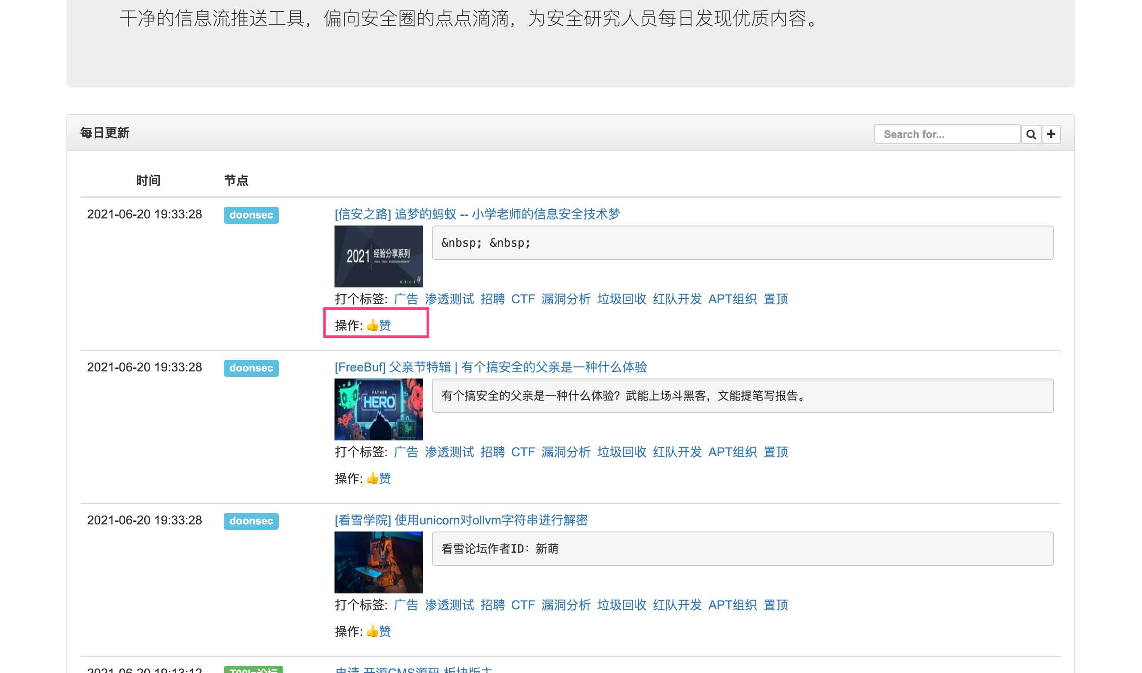Click the 看雪学院 article thumbnail image

(x=378, y=562)
